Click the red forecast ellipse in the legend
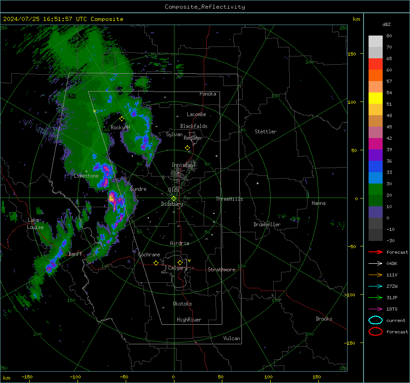The height and width of the screenshot is (383, 410). [x=375, y=332]
